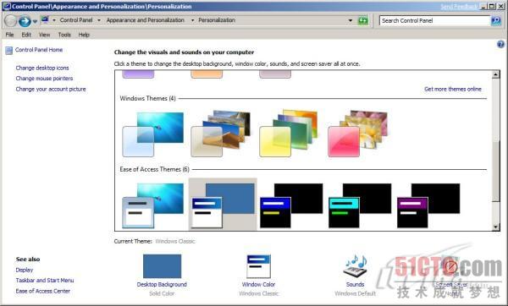Click the Windows Themes (4) heading
The width and height of the screenshot is (508, 306).
coord(147,98)
